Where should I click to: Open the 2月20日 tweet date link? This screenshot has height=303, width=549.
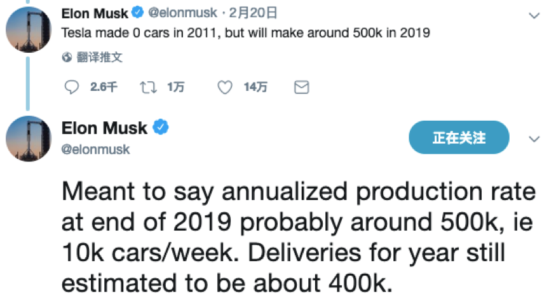(253, 13)
